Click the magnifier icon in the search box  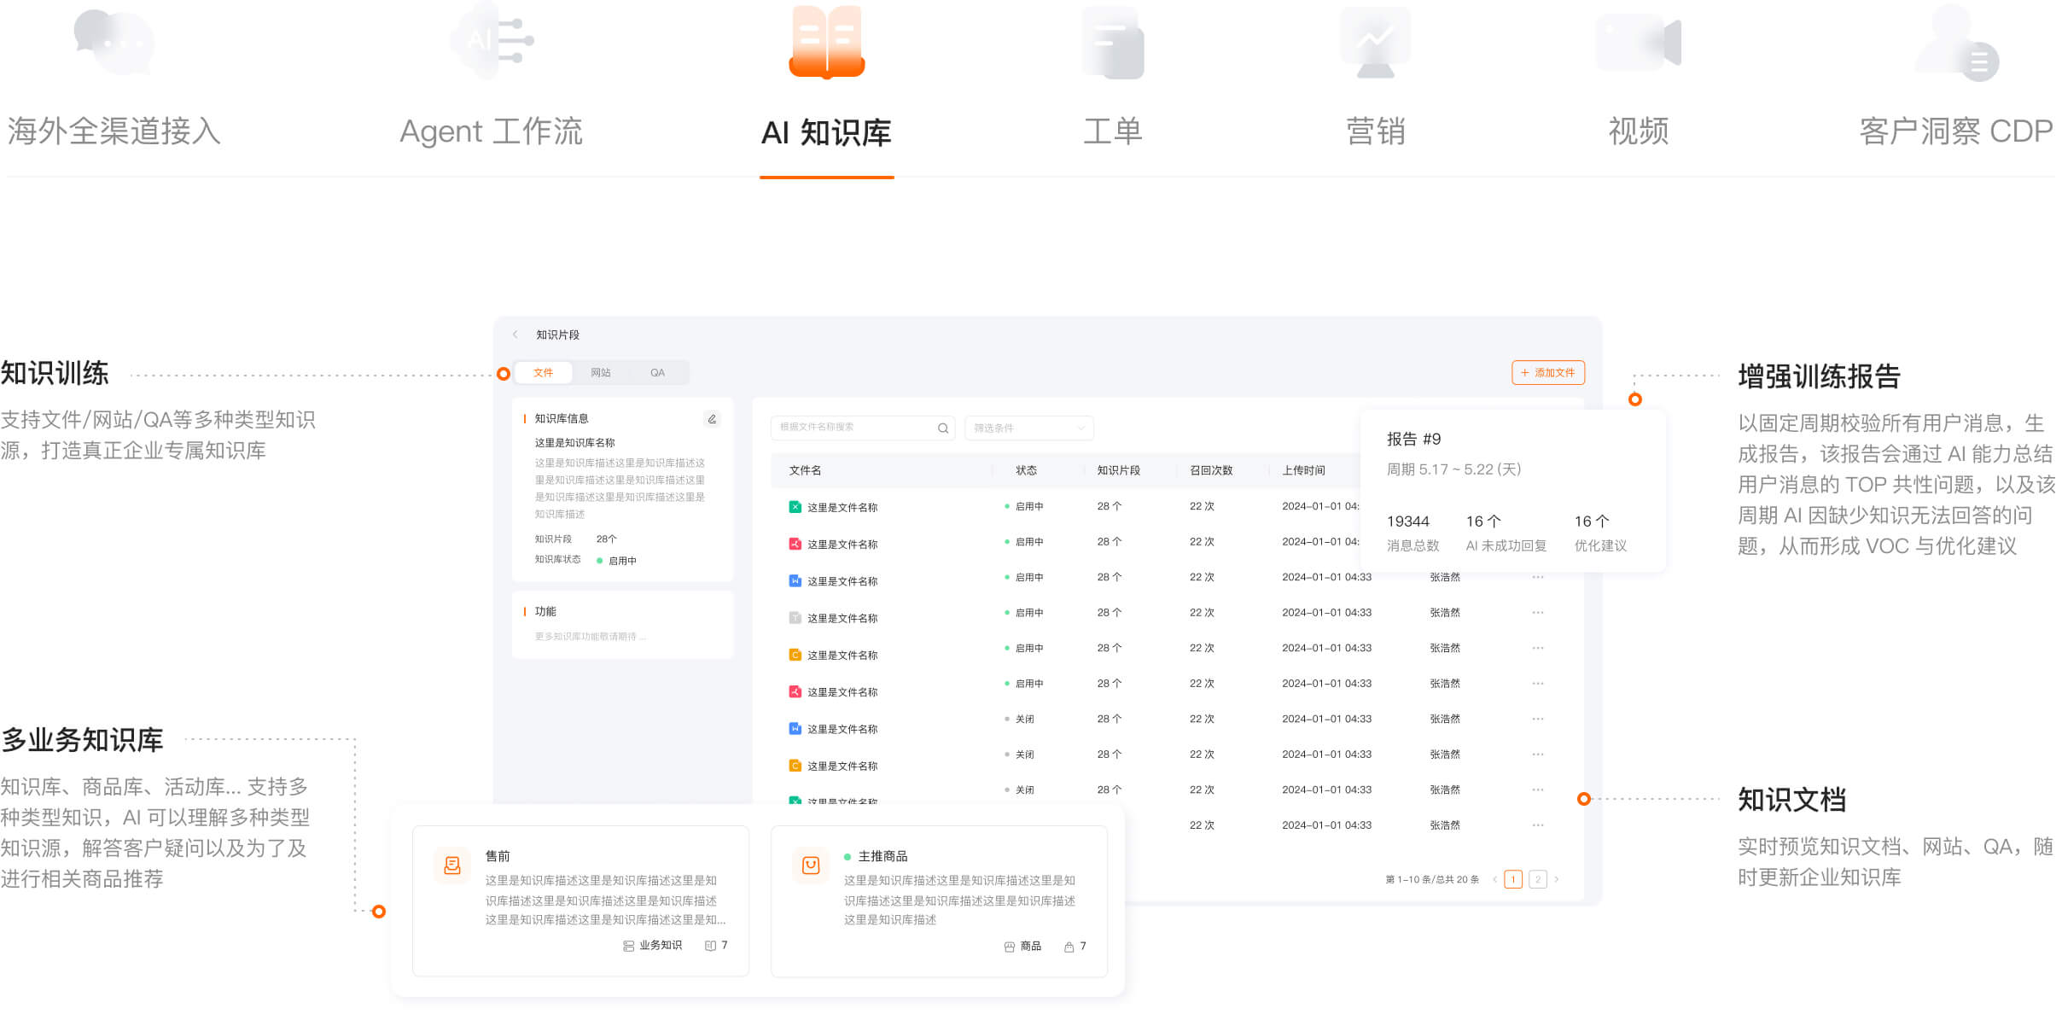pyautogui.click(x=943, y=428)
